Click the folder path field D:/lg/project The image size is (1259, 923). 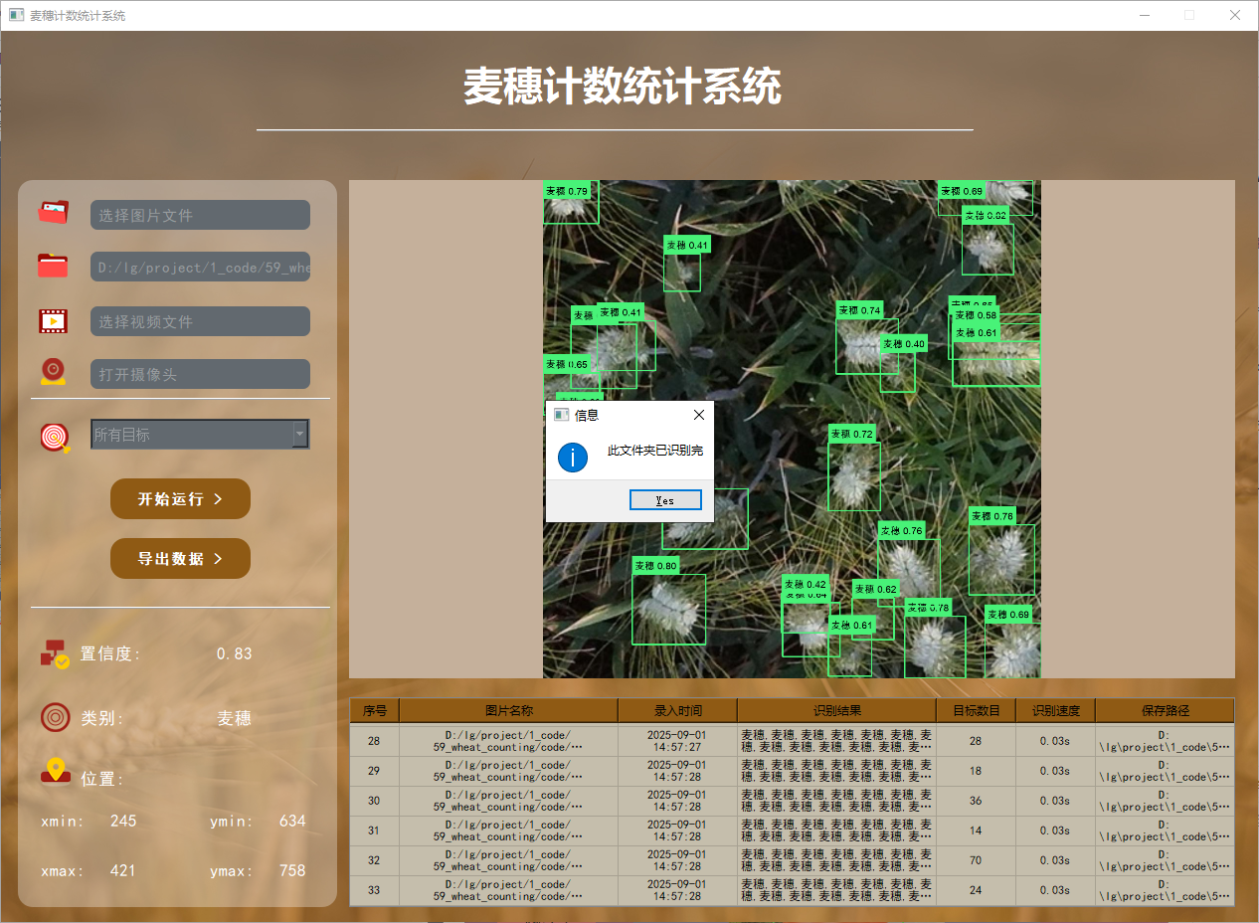[200, 267]
